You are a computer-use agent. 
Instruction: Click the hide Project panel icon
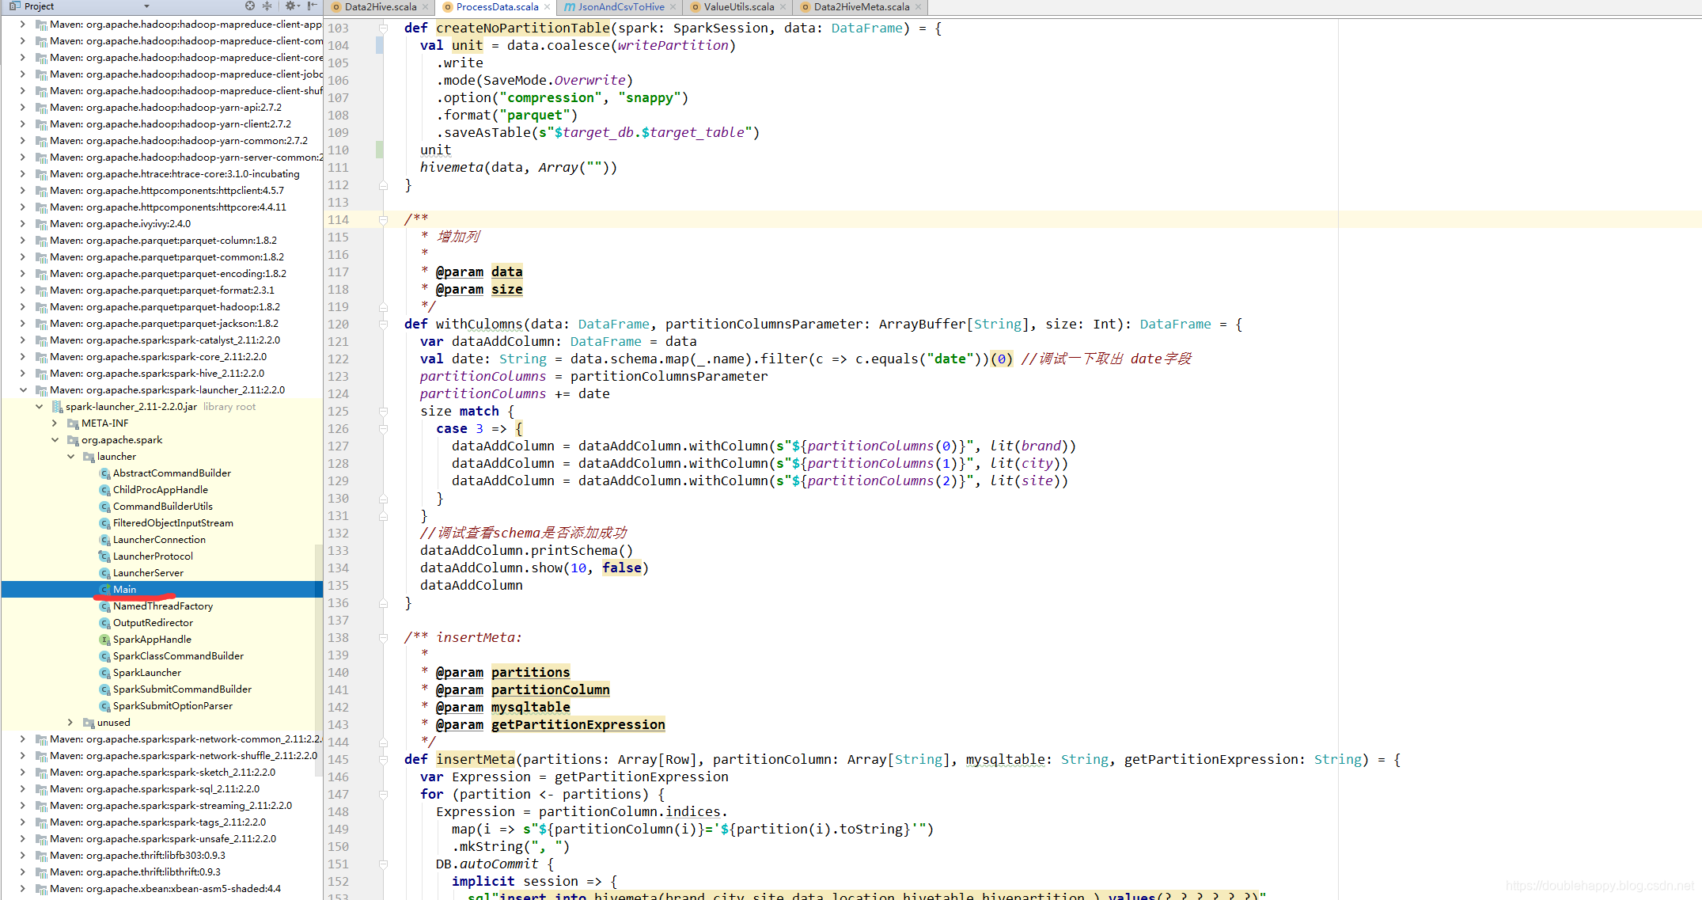coord(313,6)
